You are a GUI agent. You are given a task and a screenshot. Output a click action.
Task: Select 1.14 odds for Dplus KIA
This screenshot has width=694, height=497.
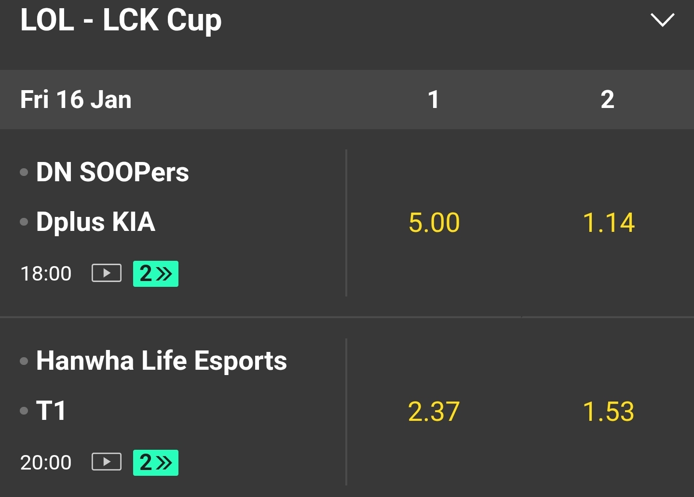[x=608, y=223]
